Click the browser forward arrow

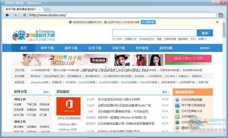[15, 15]
